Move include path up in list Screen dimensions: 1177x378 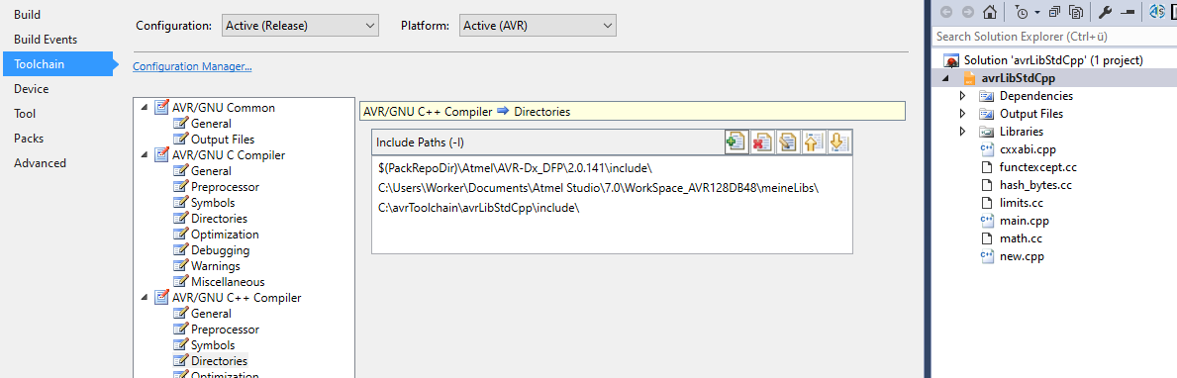(x=813, y=142)
